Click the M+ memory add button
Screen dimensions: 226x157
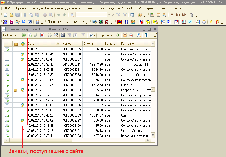coord(178,14)
